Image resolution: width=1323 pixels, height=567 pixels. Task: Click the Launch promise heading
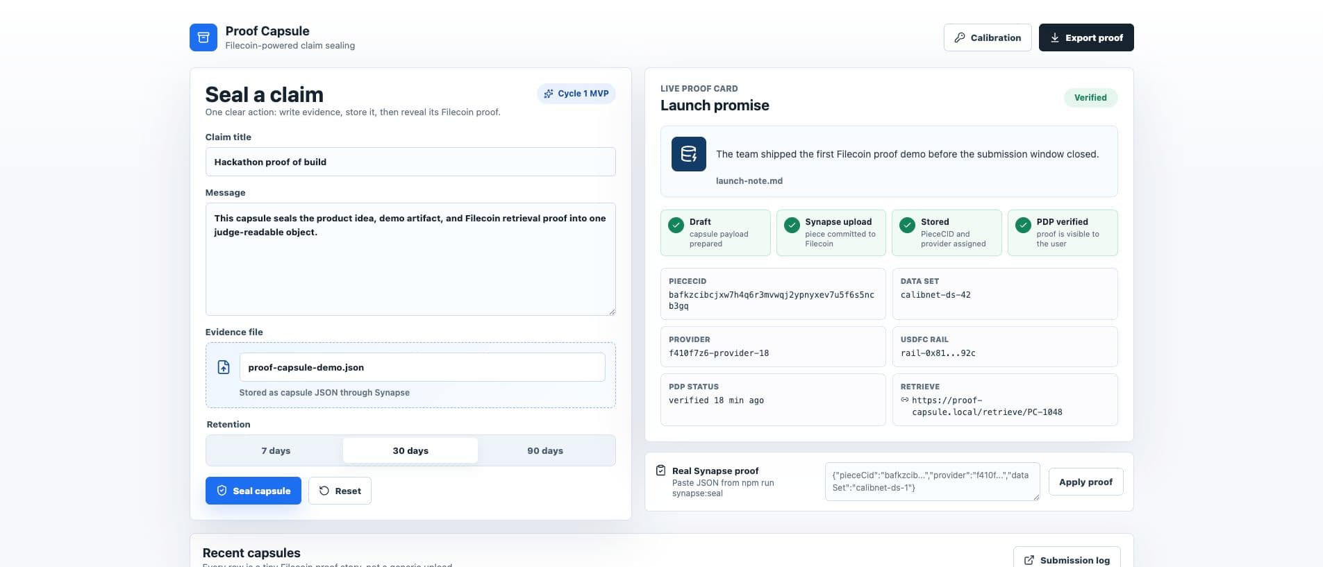[x=715, y=105]
